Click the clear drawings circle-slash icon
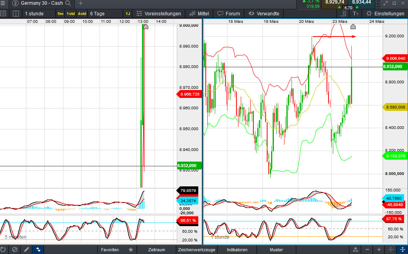The image size is (408, 254). pos(15,250)
